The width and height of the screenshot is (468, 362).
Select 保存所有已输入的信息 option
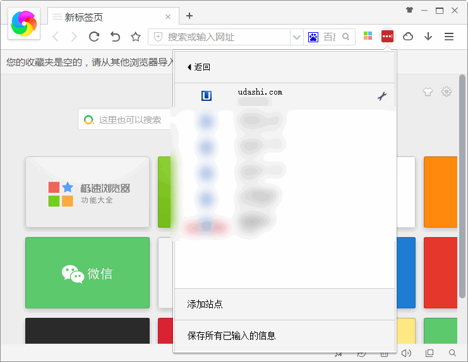[x=231, y=336]
